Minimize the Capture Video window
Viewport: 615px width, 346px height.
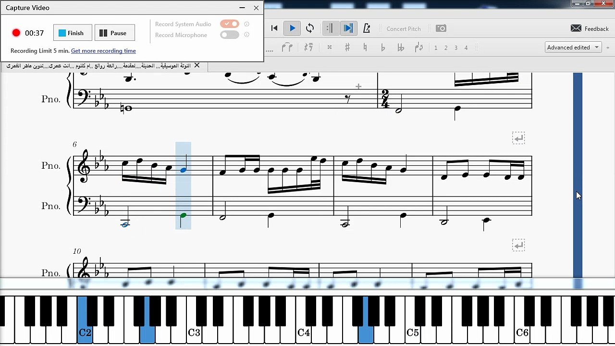coord(242,8)
